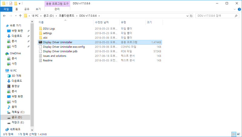This screenshot has width=242, height=137.
Task: Open 3D 개체 in the navigation pane
Action: [16, 76]
